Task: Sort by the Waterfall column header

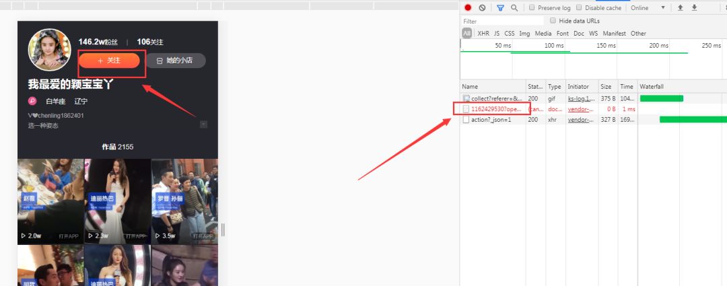Action: pyautogui.click(x=682, y=87)
